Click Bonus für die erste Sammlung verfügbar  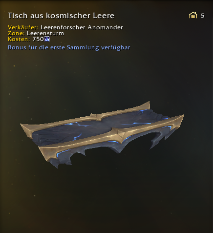click(x=69, y=47)
